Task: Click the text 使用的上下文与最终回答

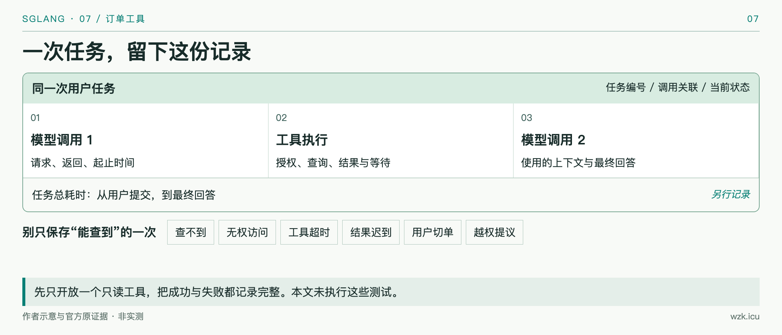Action: click(x=578, y=163)
